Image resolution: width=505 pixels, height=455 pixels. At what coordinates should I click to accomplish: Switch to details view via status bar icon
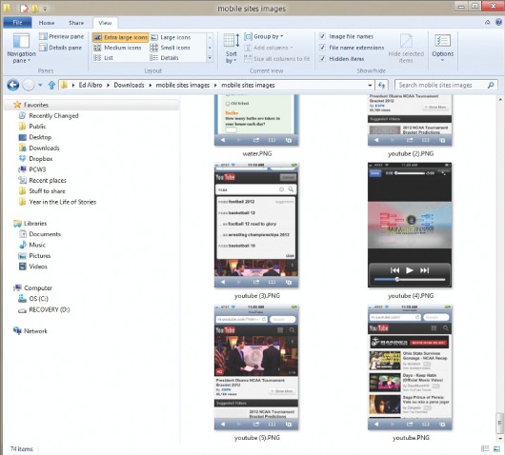pyautogui.click(x=485, y=448)
